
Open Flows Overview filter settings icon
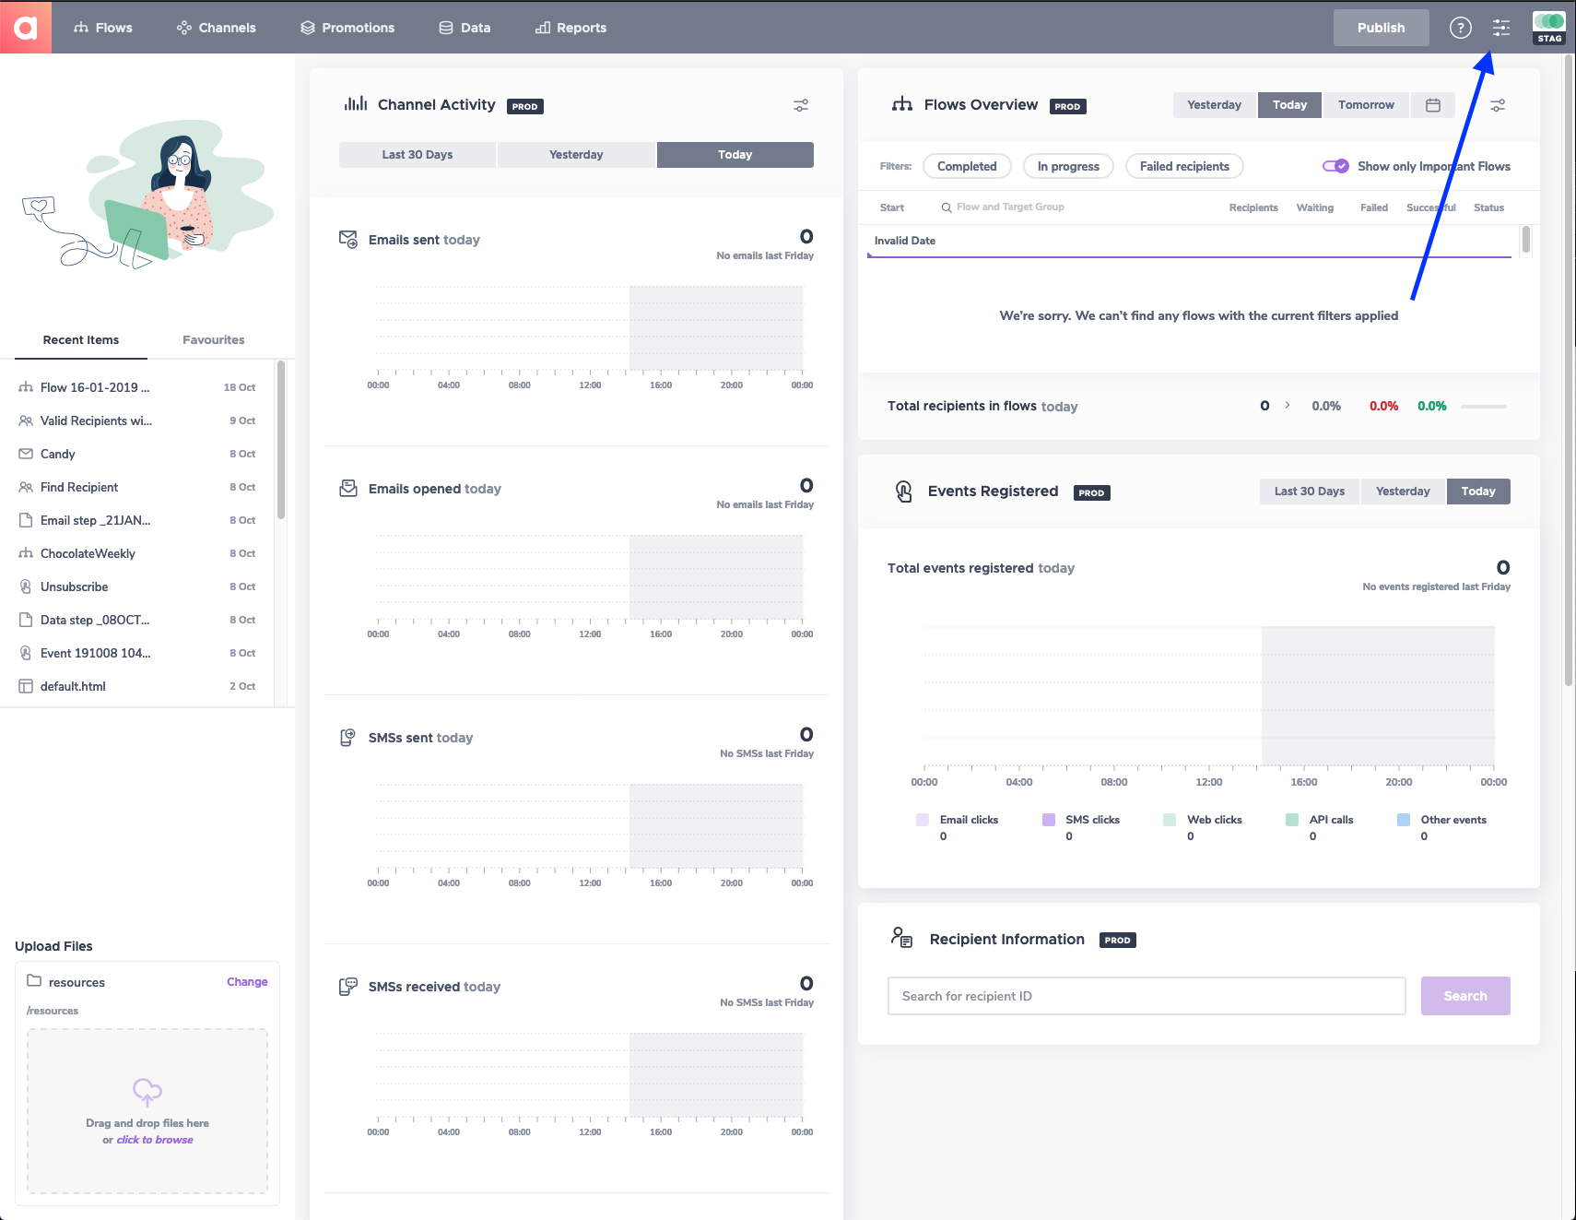tap(1498, 106)
